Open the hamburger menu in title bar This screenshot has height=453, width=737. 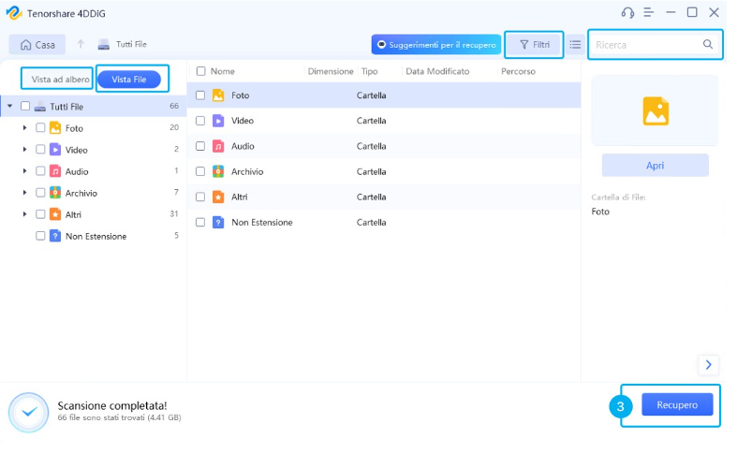click(648, 12)
